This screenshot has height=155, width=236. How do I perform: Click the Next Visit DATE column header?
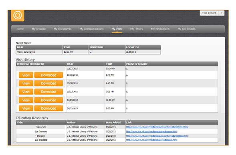[39, 47]
